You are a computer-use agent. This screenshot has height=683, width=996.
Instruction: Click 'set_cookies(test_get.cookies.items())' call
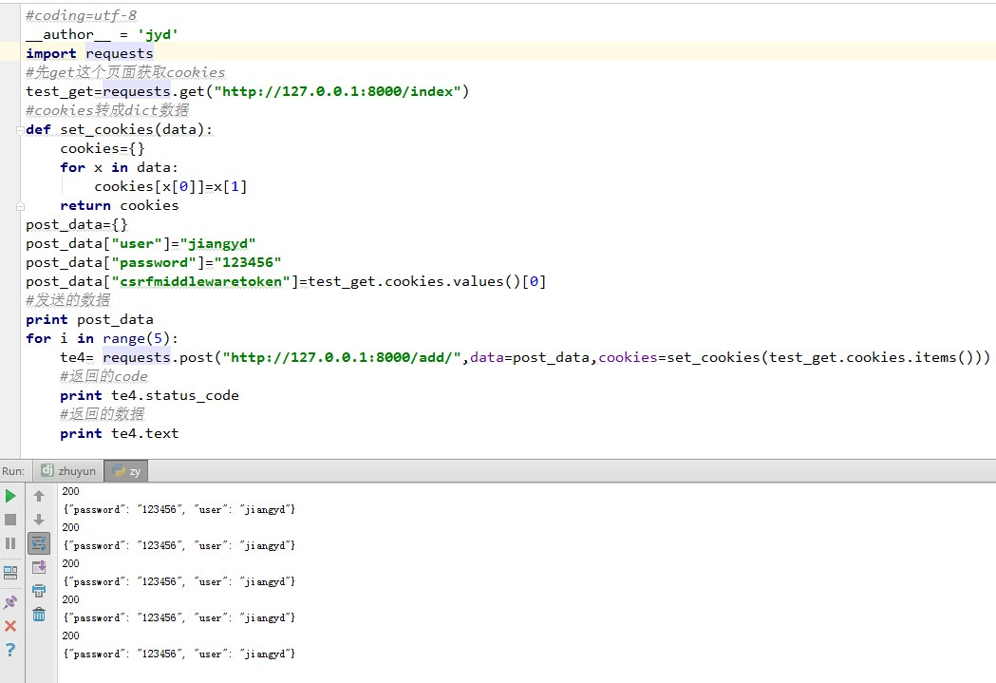pos(828,358)
